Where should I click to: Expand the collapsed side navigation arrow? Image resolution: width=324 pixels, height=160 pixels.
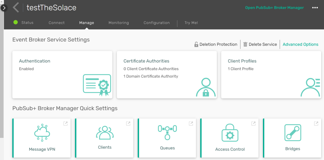click(x=4, y=8)
